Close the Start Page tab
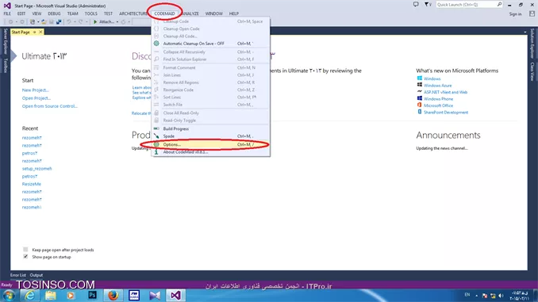This screenshot has width=538, height=302. coord(40,32)
